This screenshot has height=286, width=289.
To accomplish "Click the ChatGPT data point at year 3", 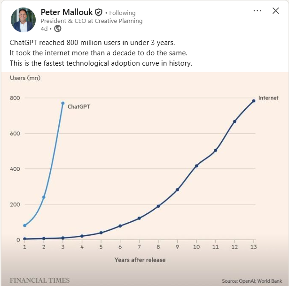I will point(63,103).
